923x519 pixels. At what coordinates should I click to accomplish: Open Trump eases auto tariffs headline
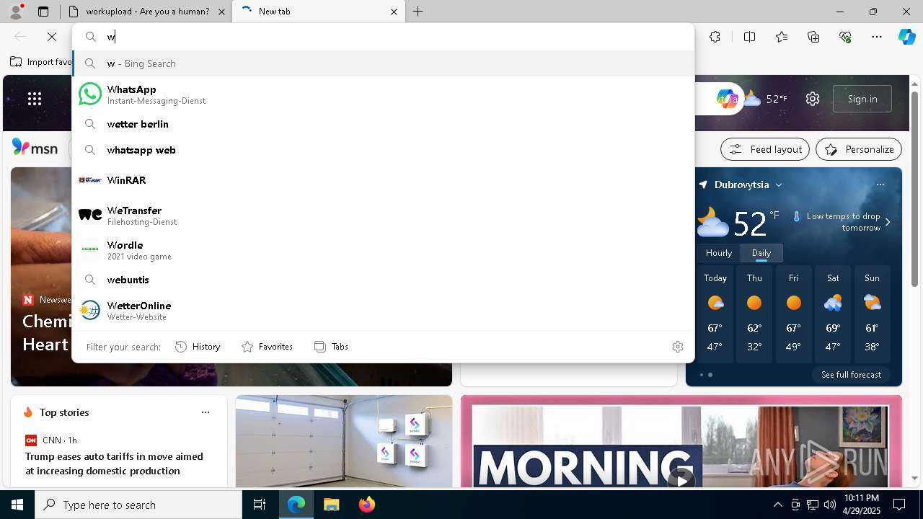(114, 463)
